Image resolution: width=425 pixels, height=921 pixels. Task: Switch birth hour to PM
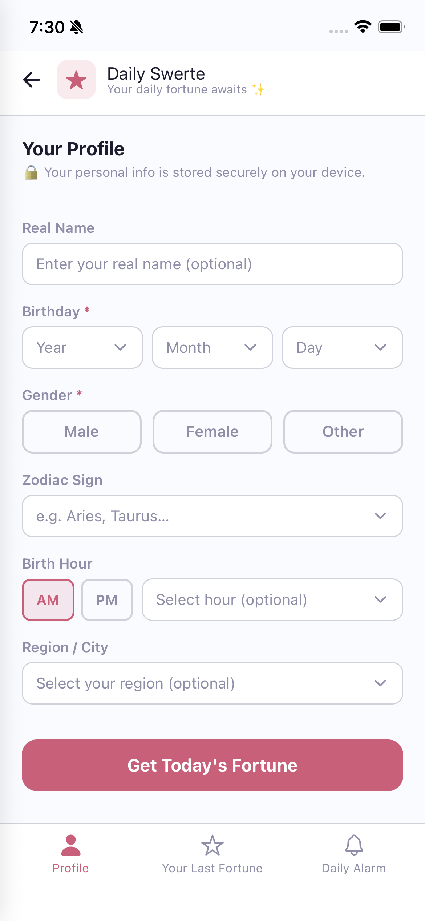pyautogui.click(x=107, y=600)
